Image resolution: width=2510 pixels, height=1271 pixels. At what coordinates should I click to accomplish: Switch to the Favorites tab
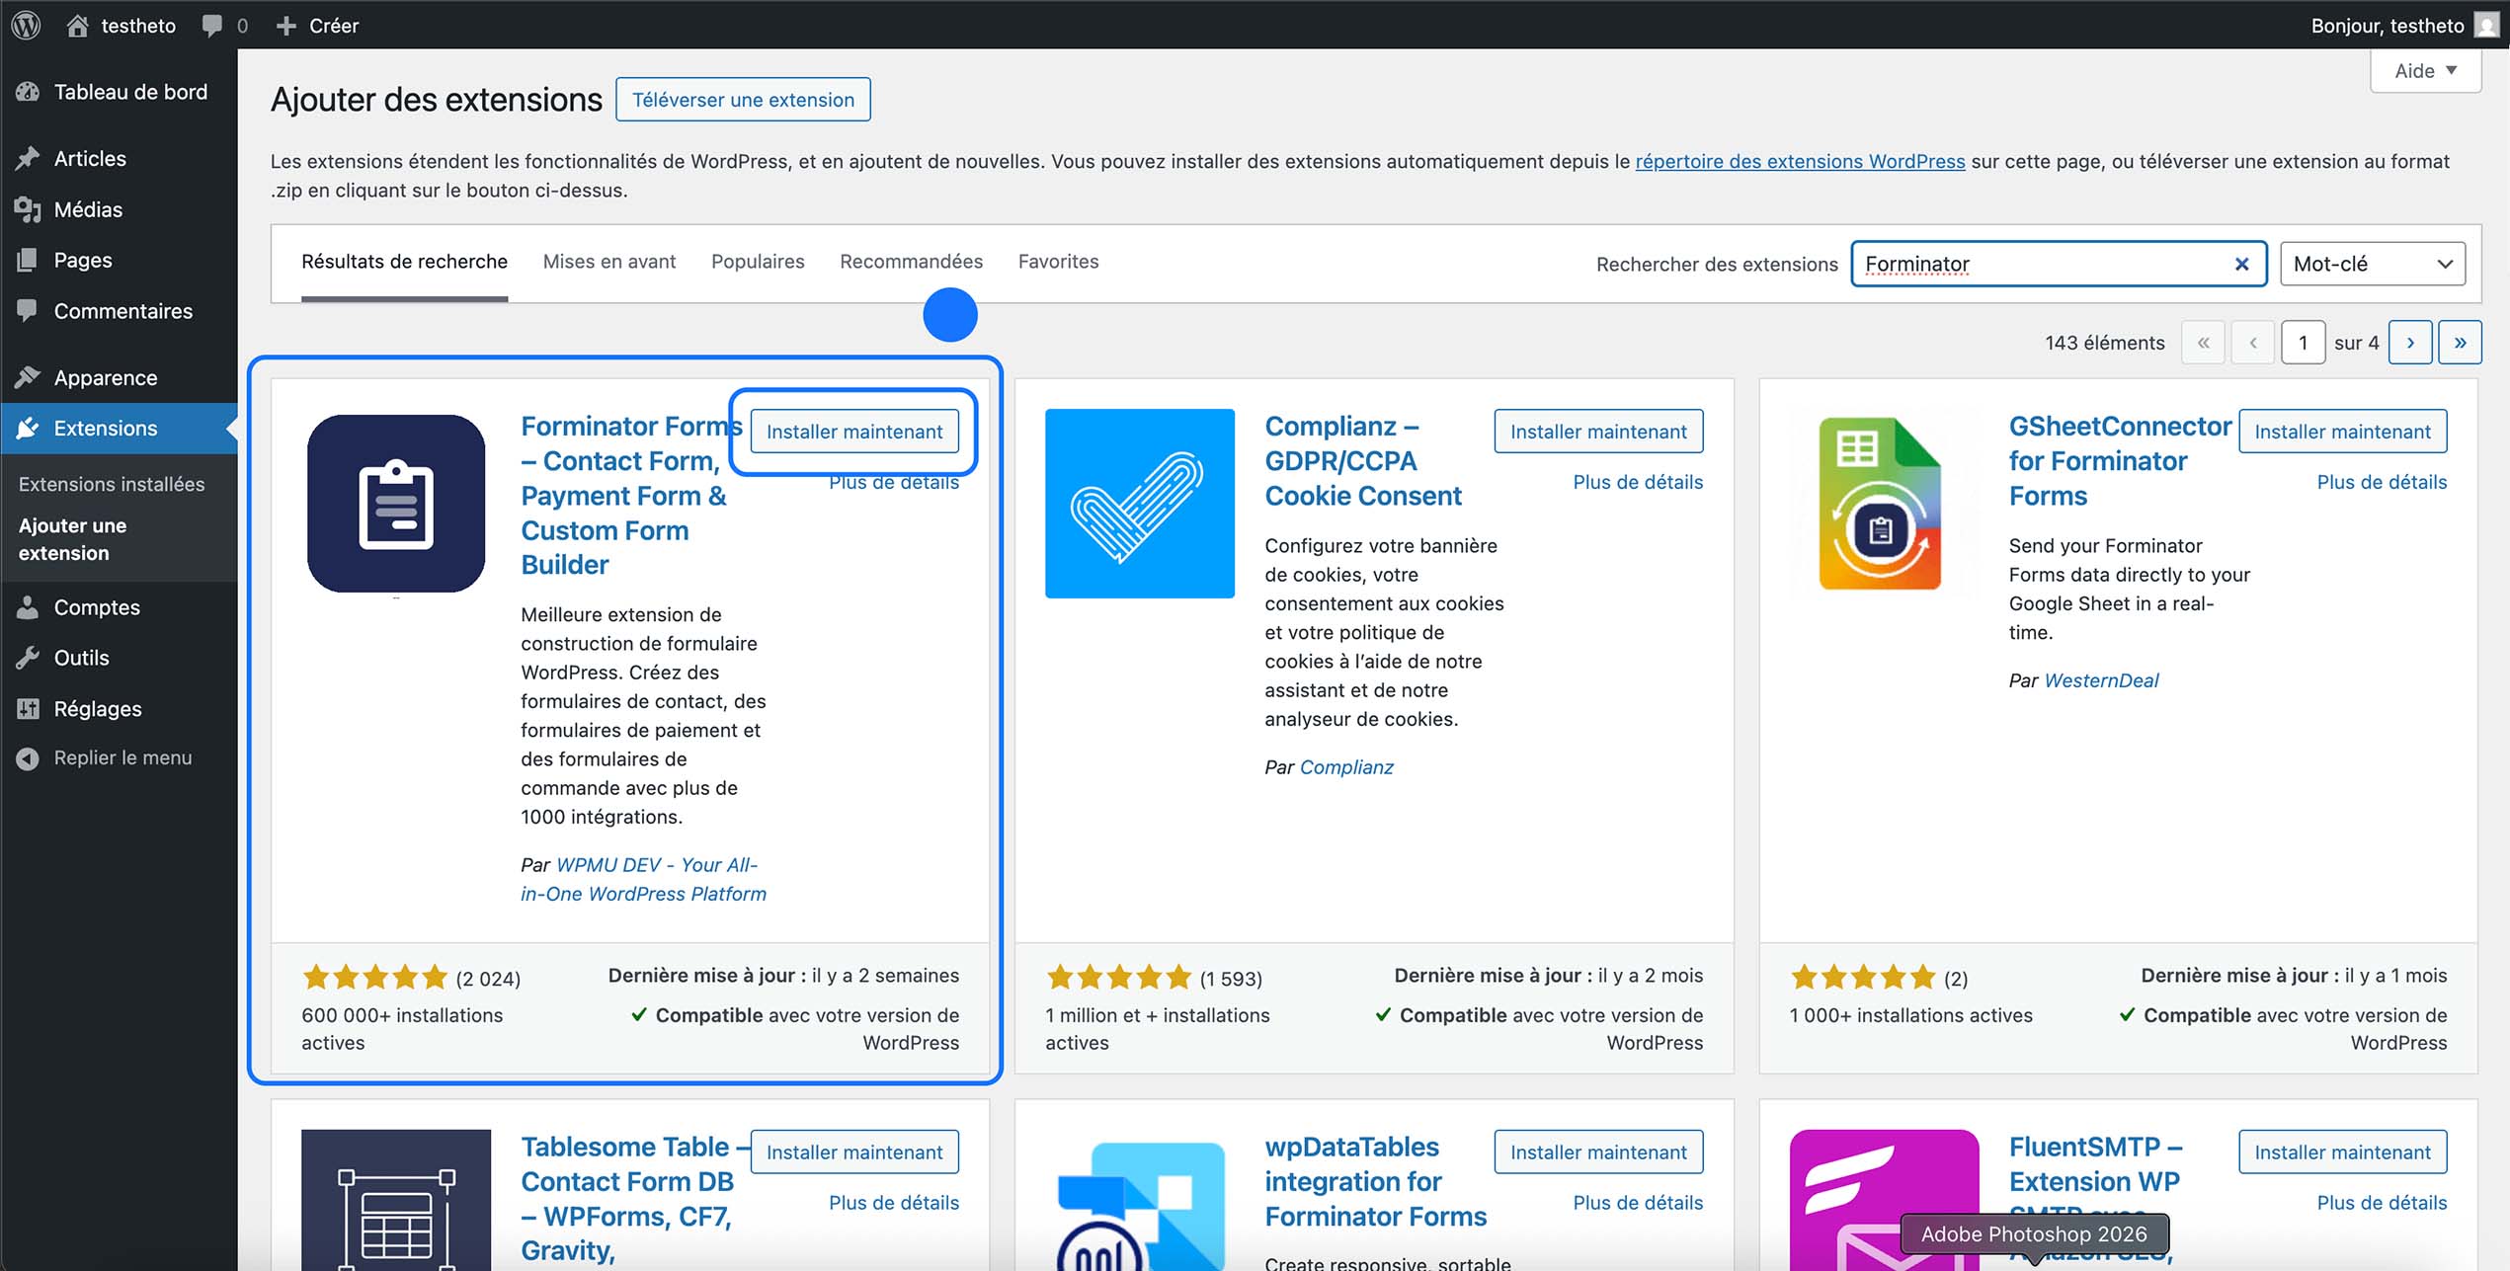pos(1058,261)
